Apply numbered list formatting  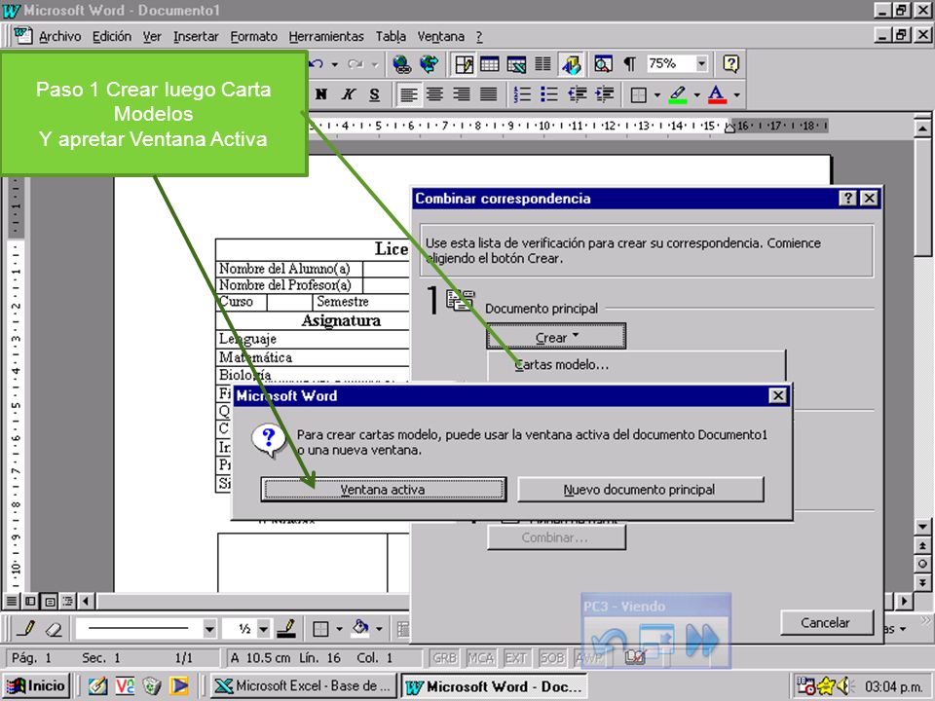point(522,94)
